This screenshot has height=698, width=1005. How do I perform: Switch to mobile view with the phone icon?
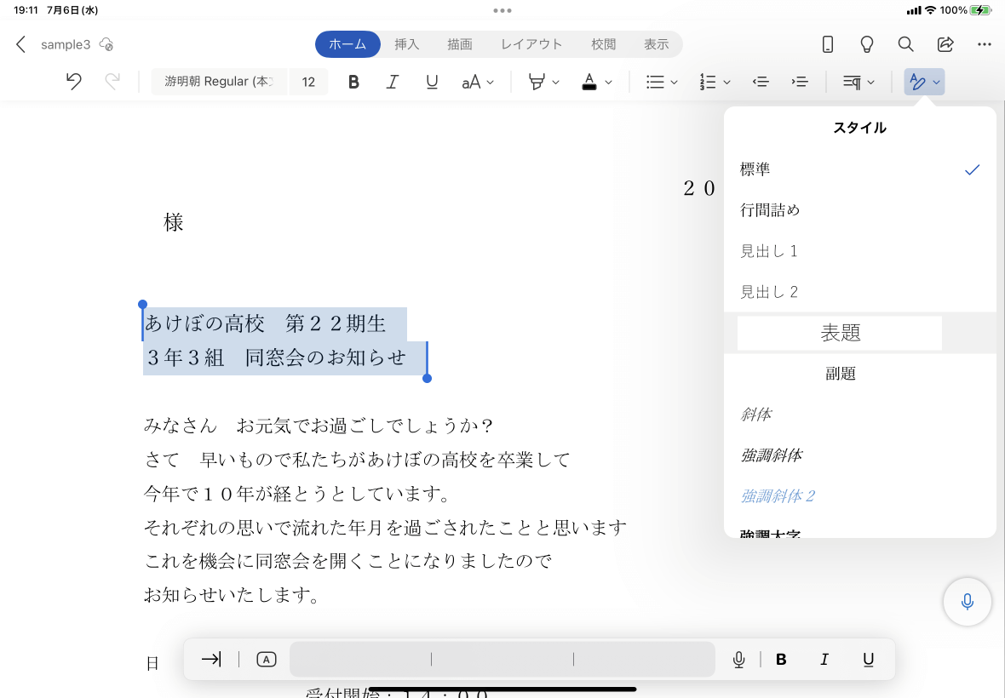tap(828, 44)
